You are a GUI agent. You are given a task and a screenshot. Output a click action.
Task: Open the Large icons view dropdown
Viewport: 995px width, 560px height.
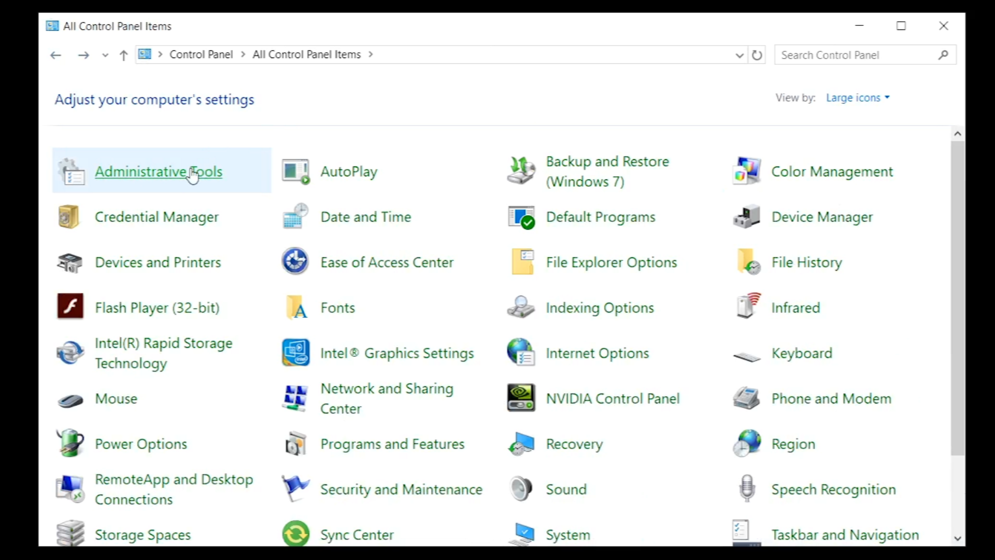(858, 97)
